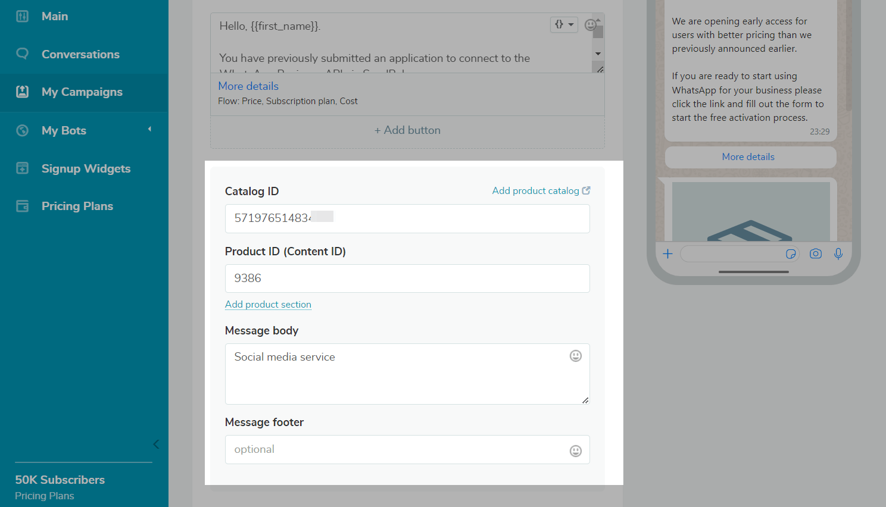Screen dimensions: 886x507
Task: Click the + Add button option
Action: click(x=407, y=130)
